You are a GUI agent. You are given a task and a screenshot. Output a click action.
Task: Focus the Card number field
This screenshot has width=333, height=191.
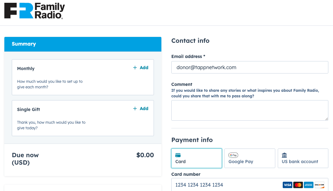click(227, 185)
